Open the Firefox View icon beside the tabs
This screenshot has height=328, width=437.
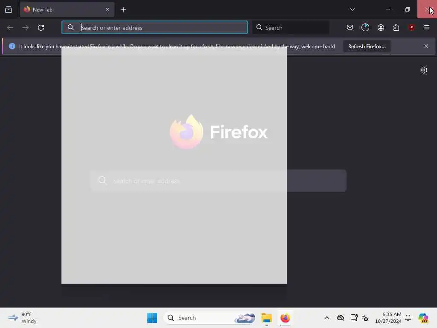9,9
